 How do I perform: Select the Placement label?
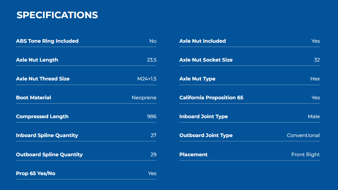(x=193, y=155)
